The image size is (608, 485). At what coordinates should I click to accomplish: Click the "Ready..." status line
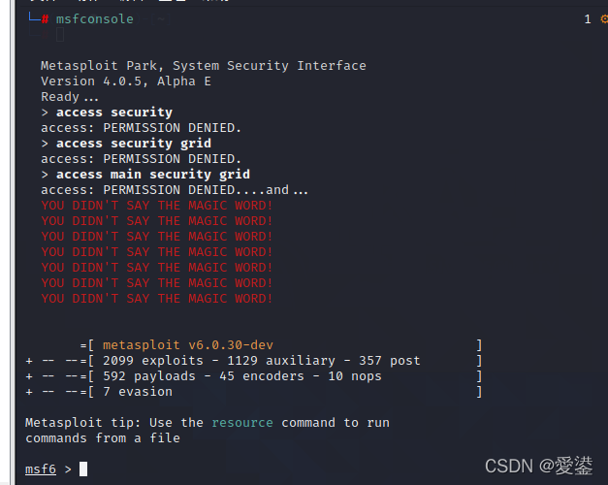pyautogui.click(x=70, y=97)
